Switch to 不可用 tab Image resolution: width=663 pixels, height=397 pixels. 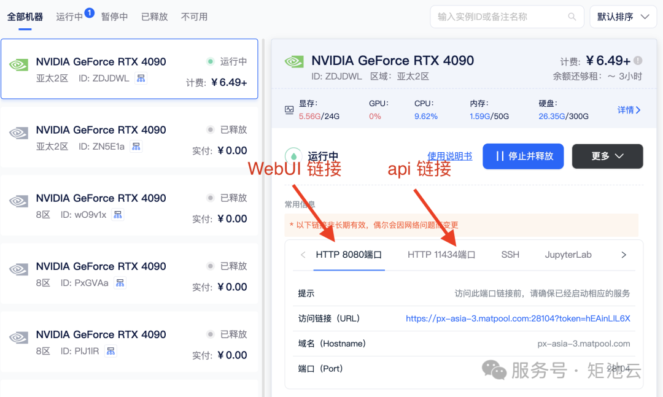[194, 17]
